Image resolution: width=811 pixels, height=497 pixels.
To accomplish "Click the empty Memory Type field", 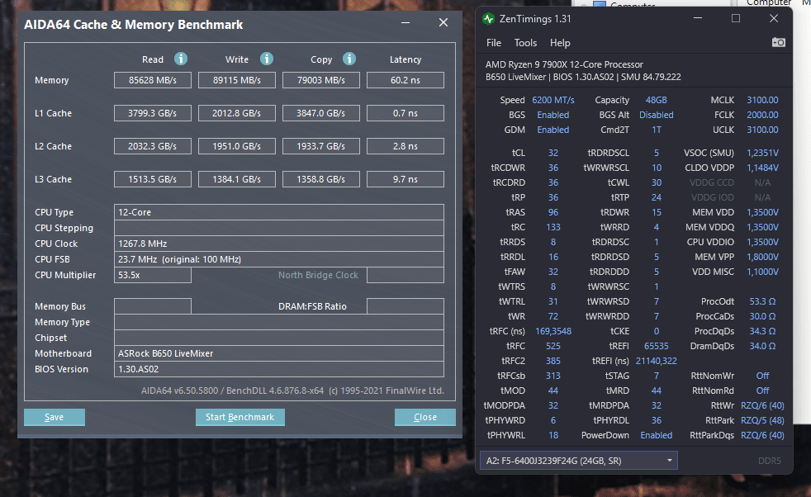I will 279,322.
